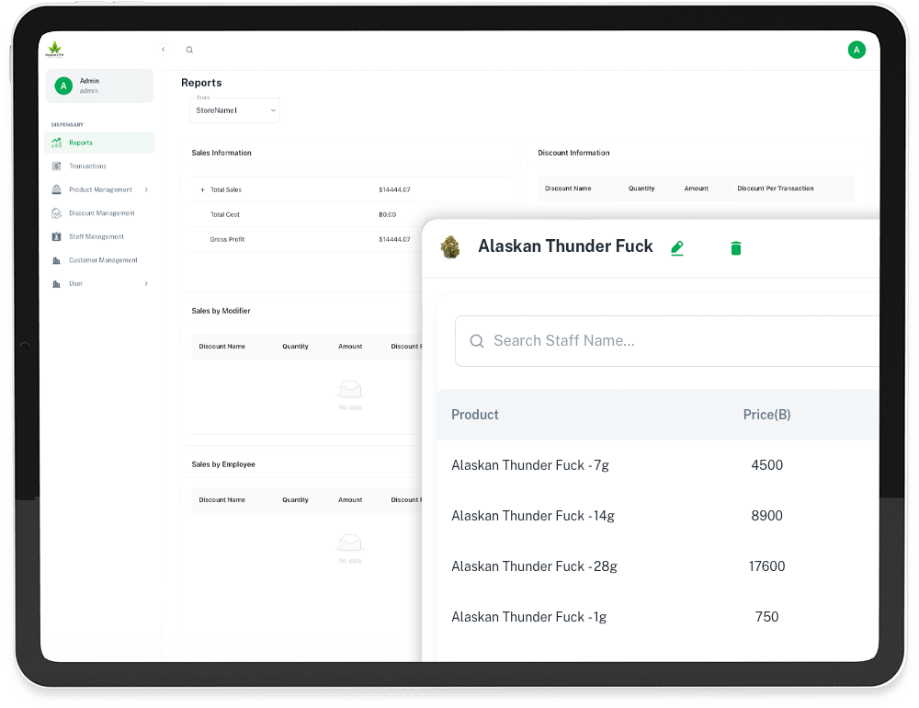Click the Transactions dollar icon
This screenshot has width=919, height=708.
[x=57, y=166]
